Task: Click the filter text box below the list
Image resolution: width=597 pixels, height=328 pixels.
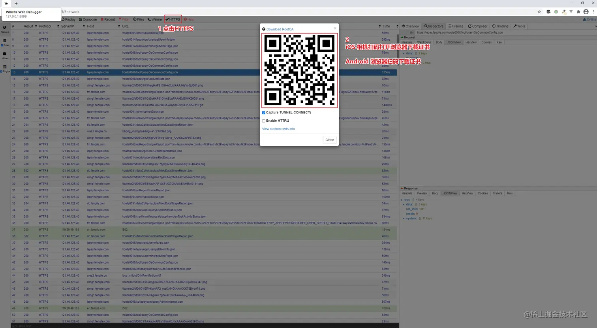Action: click(x=205, y=326)
